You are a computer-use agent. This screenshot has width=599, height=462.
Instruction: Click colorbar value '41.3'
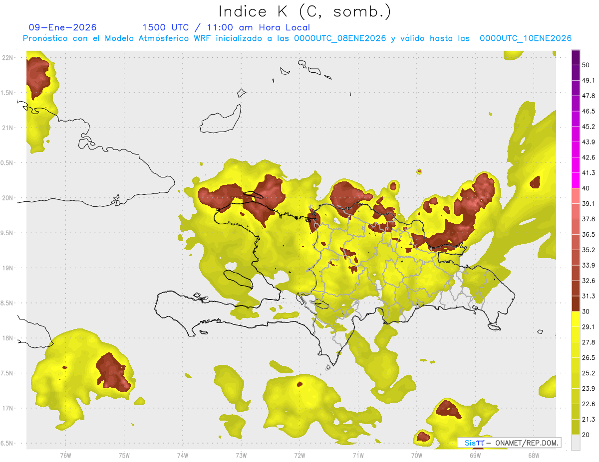tap(589, 173)
